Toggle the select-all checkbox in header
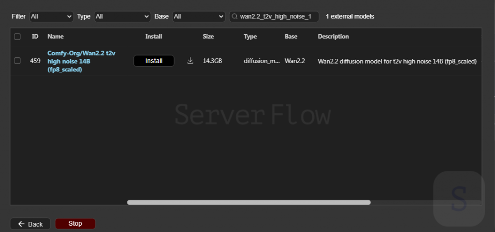495x232 pixels. tap(17, 37)
